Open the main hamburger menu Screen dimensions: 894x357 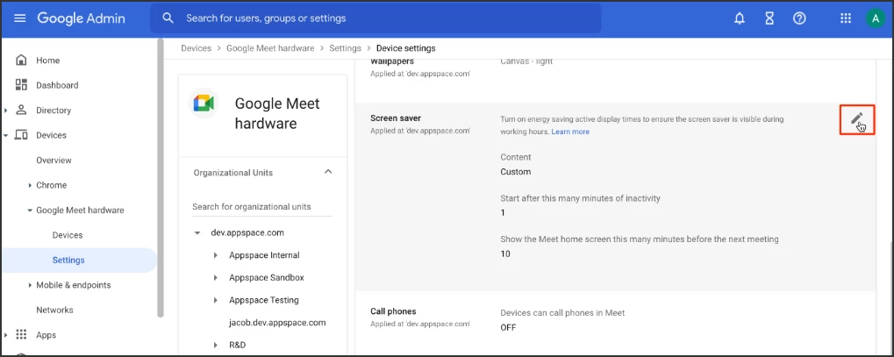20,18
